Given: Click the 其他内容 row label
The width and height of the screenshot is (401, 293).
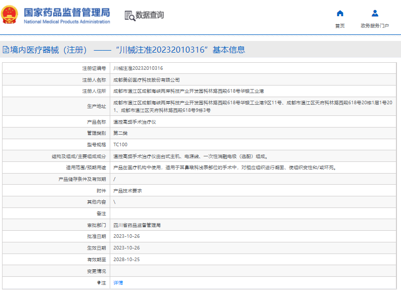Looking at the screenshot, I should [x=97, y=202].
